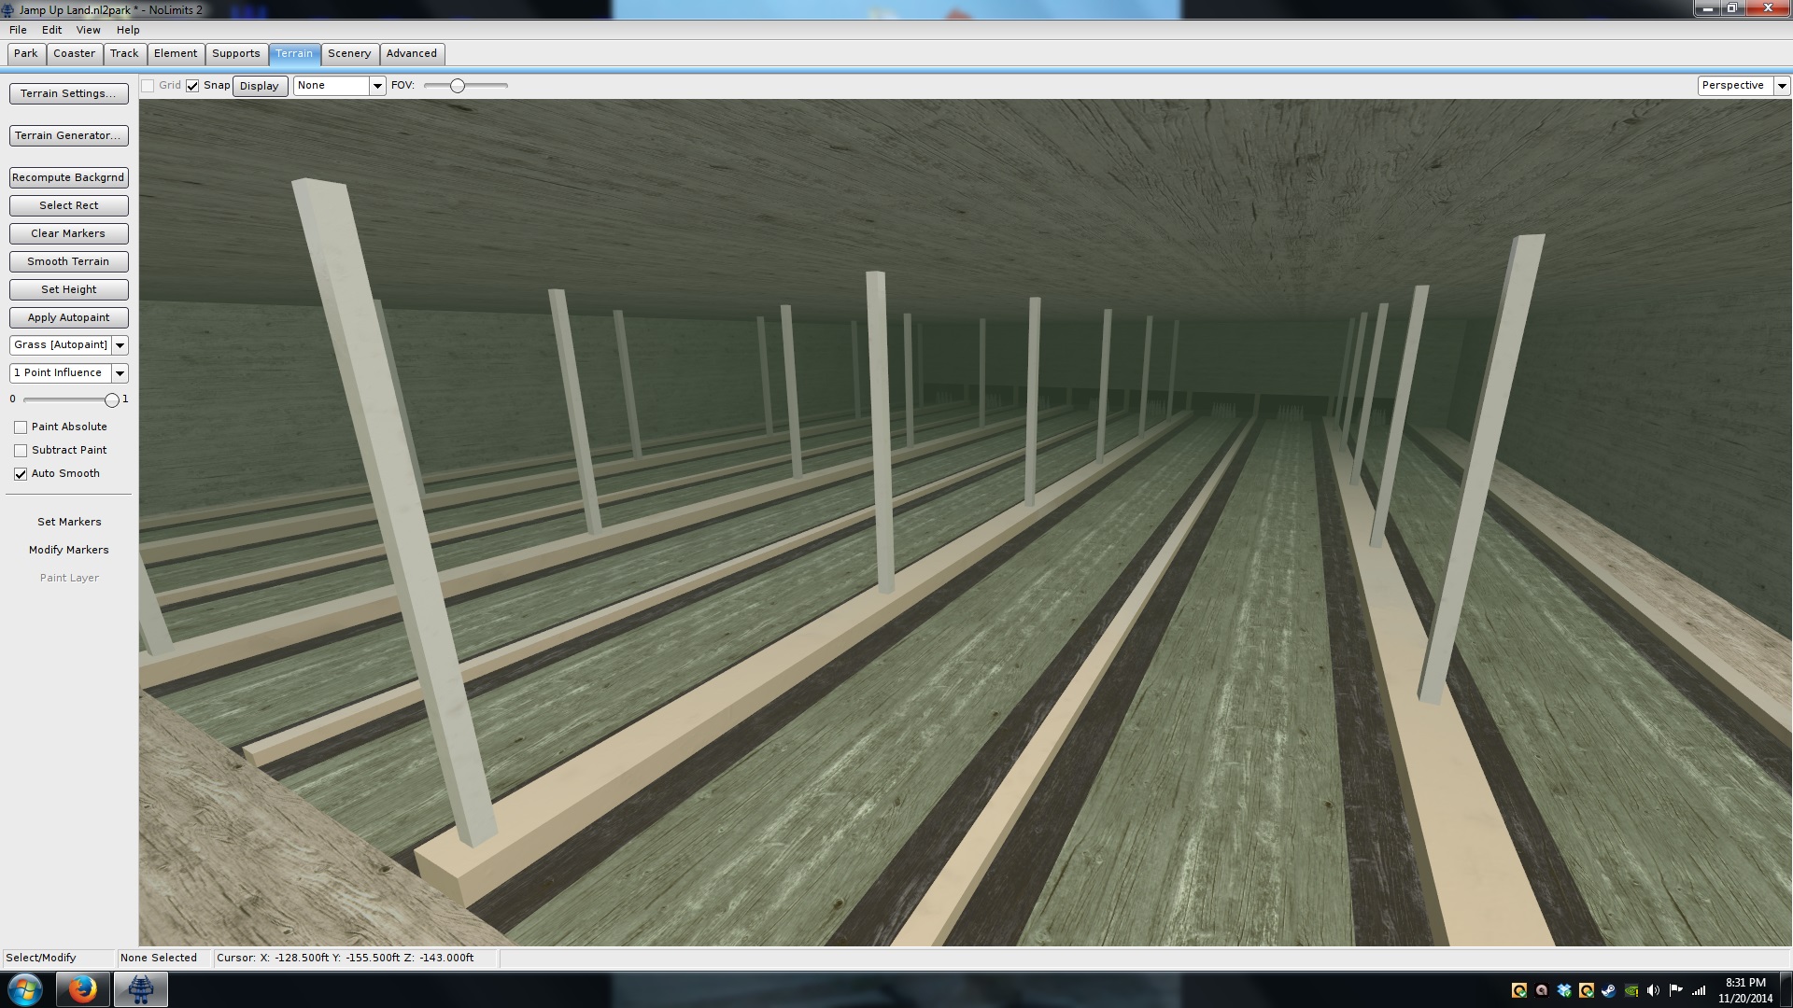Open the Action Center flag icon
The width and height of the screenshot is (1793, 1008).
[x=1675, y=990]
